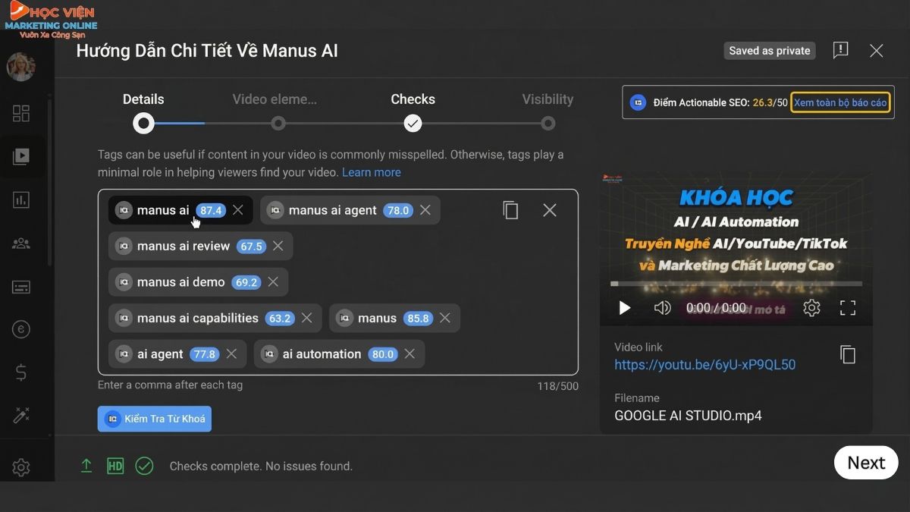Switch to the Visibility step
This screenshot has height=512, width=910.
pos(548,99)
